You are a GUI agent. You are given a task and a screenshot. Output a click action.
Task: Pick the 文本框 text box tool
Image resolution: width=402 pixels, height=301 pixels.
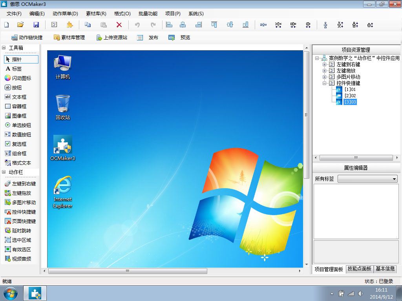click(x=16, y=97)
